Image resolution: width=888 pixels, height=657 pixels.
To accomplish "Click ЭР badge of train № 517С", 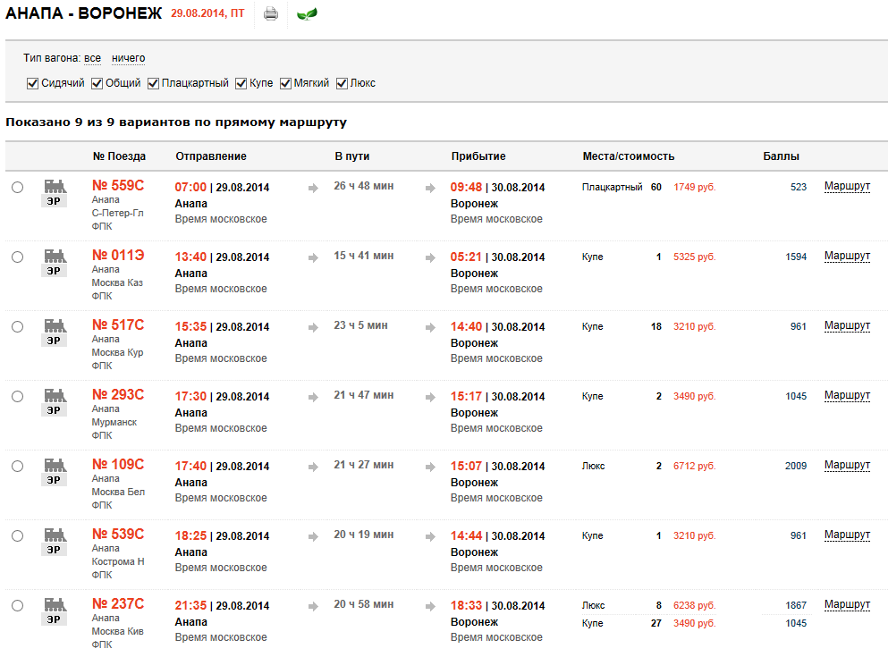I will coord(54,341).
